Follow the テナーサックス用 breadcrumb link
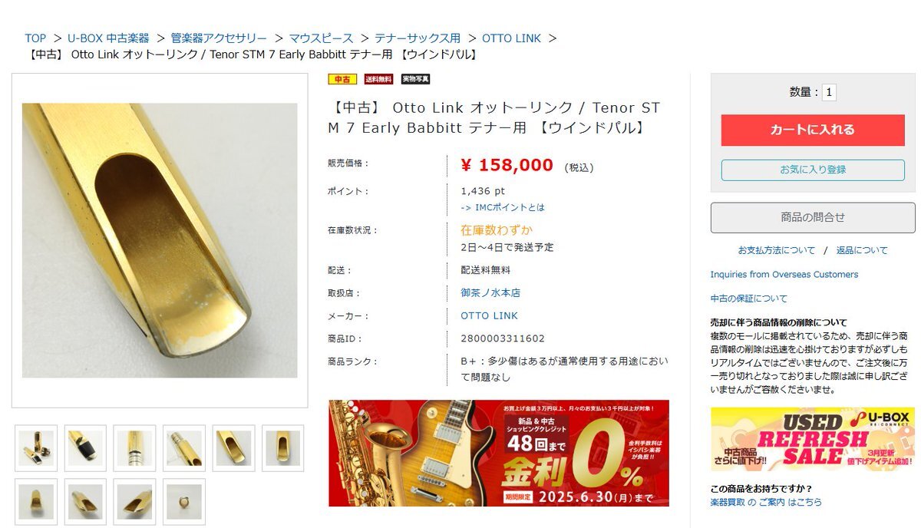 pos(418,38)
